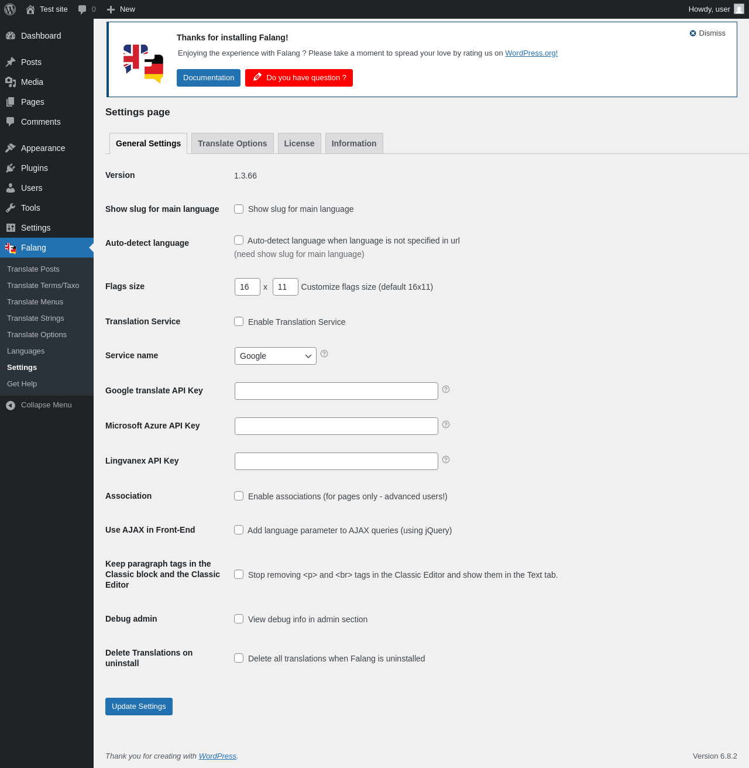
Task: Open the Information tab
Action: point(354,143)
